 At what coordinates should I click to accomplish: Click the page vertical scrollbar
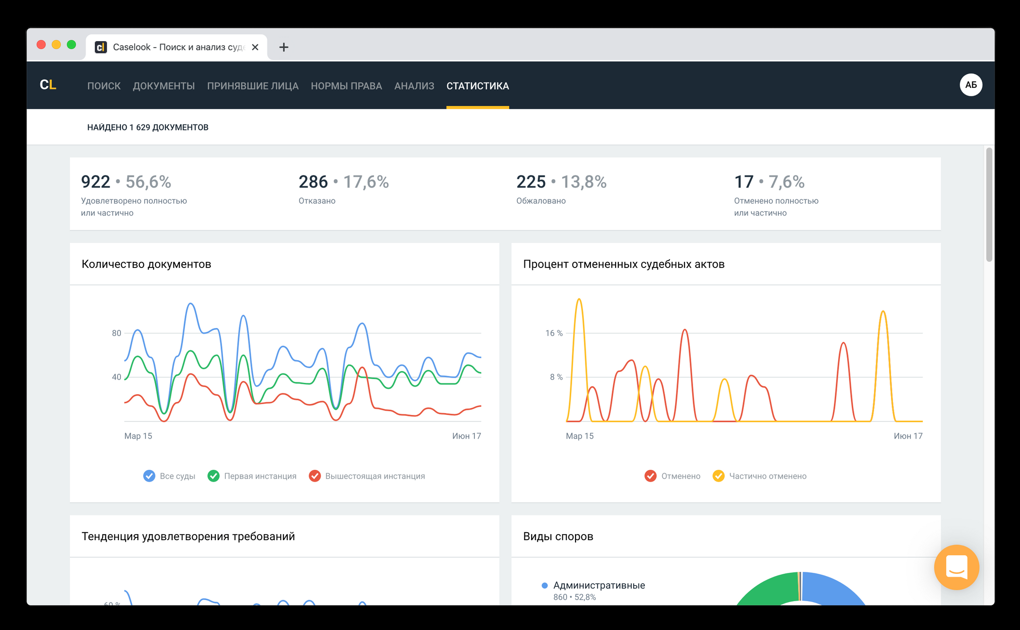989,204
